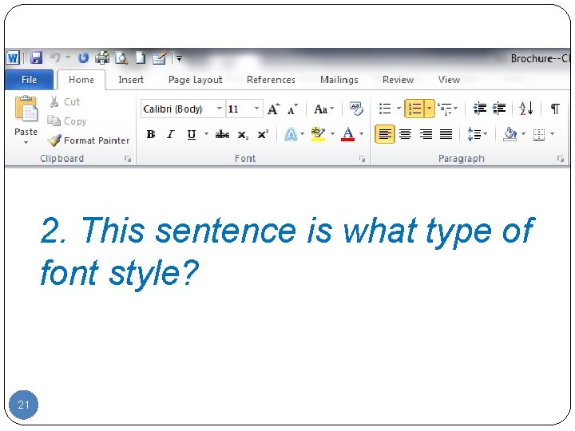Click the Copy button
Screen dimensions: 575x431
67,121
